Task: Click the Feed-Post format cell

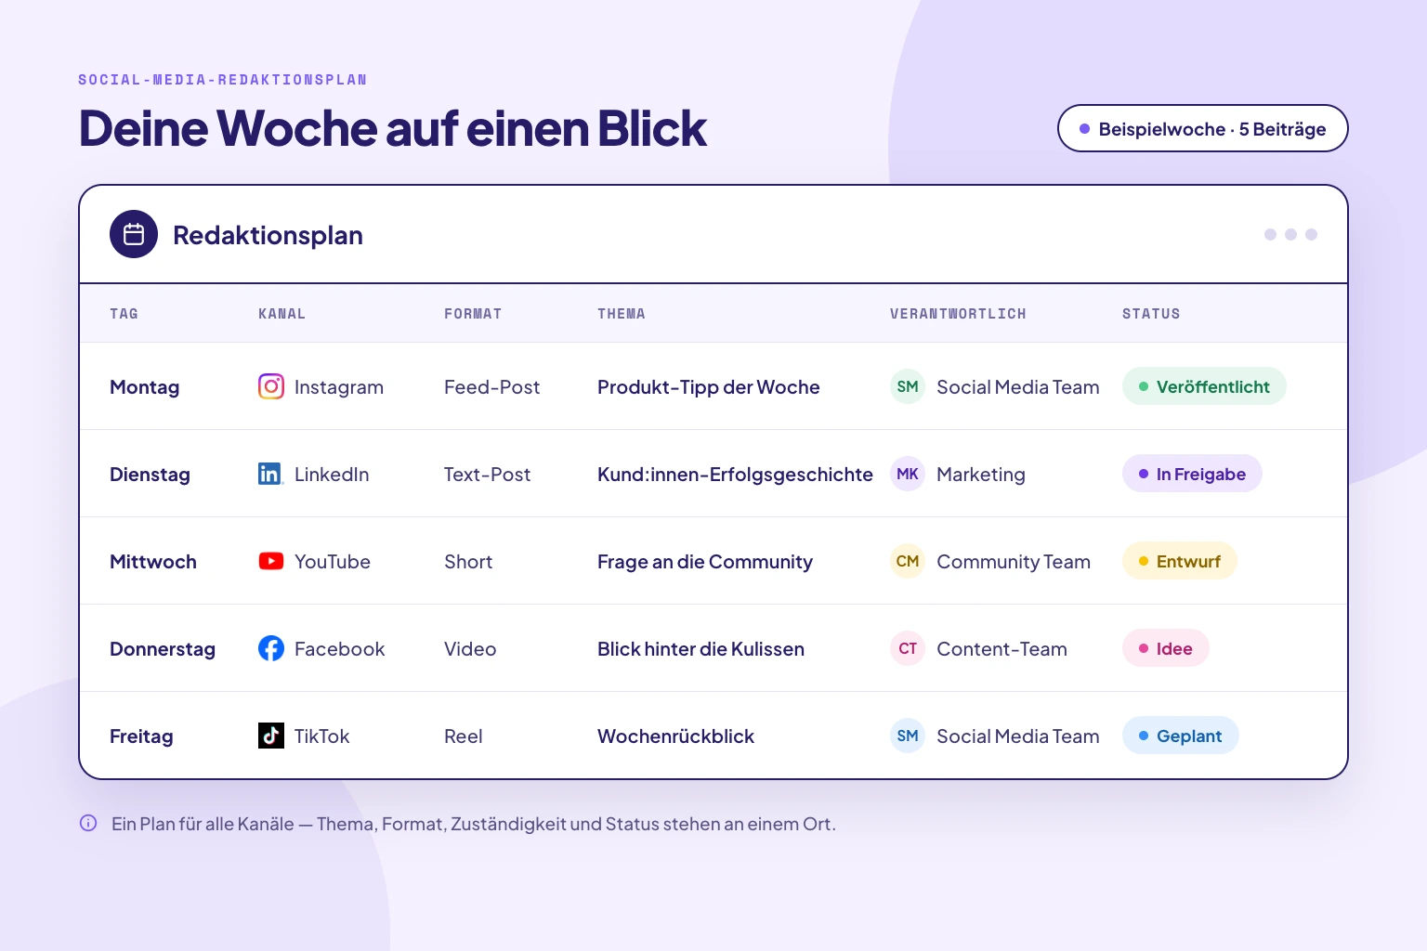Action: (491, 387)
